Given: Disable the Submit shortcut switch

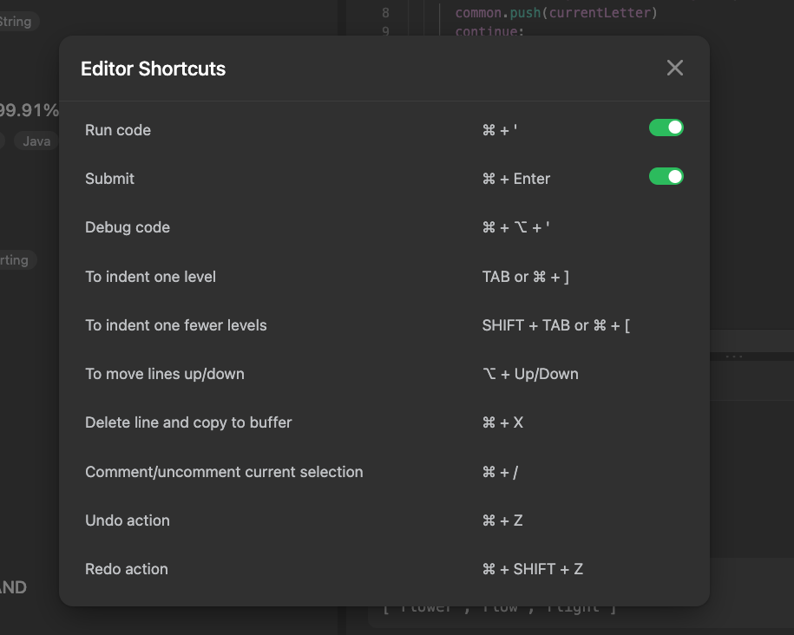Looking at the screenshot, I should [666, 177].
